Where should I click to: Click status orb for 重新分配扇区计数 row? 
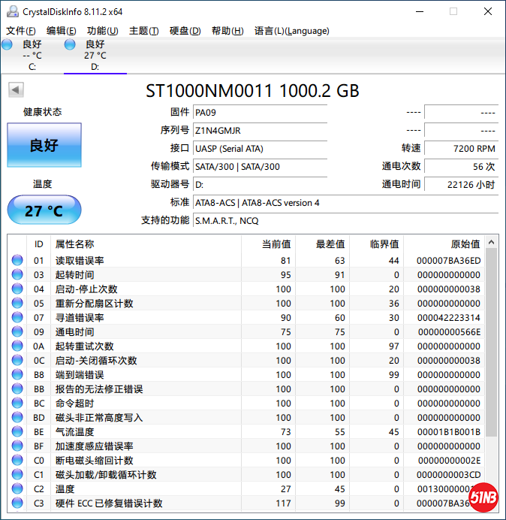[x=17, y=304]
